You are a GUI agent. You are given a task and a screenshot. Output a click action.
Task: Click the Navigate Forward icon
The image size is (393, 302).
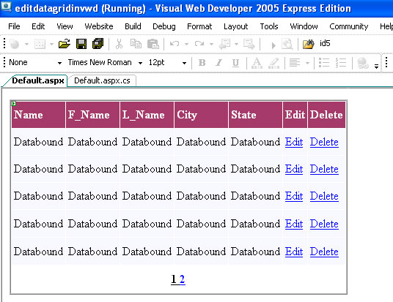(x=249, y=44)
